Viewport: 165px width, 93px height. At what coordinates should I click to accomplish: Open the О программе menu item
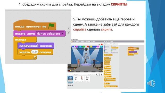tap(93, 42)
